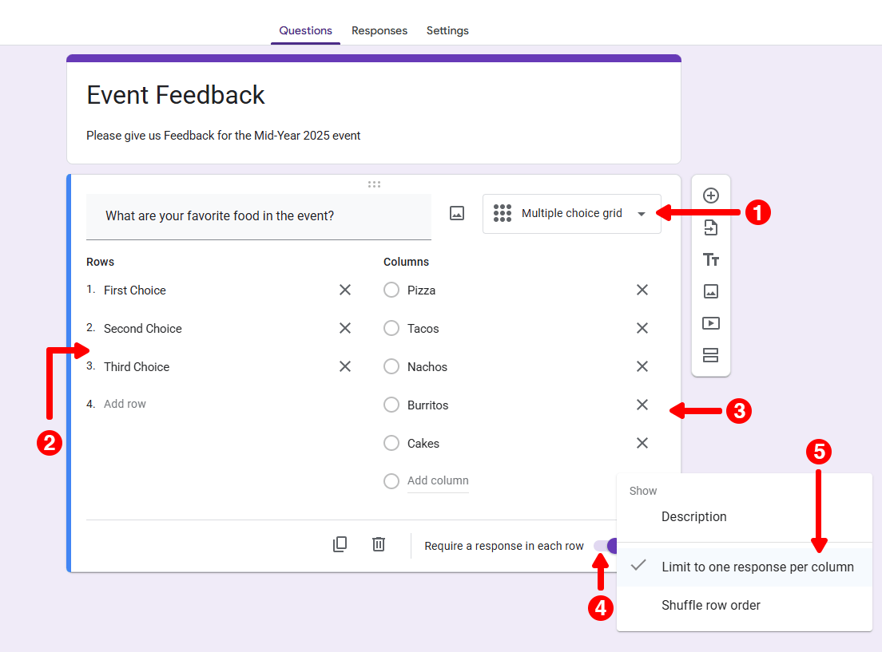Select the Nachos radio button
This screenshot has width=882, height=652.
pyautogui.click(x=391, y=366)
